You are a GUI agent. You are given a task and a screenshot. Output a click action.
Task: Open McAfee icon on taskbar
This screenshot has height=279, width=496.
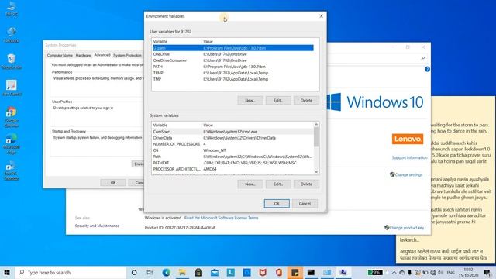point(263,272)
